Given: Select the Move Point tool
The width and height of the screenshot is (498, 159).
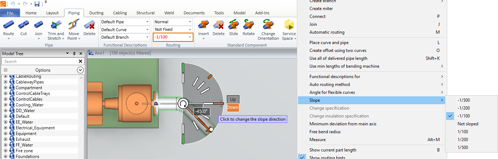Looking at the screenshot, I should pos(74,30).
